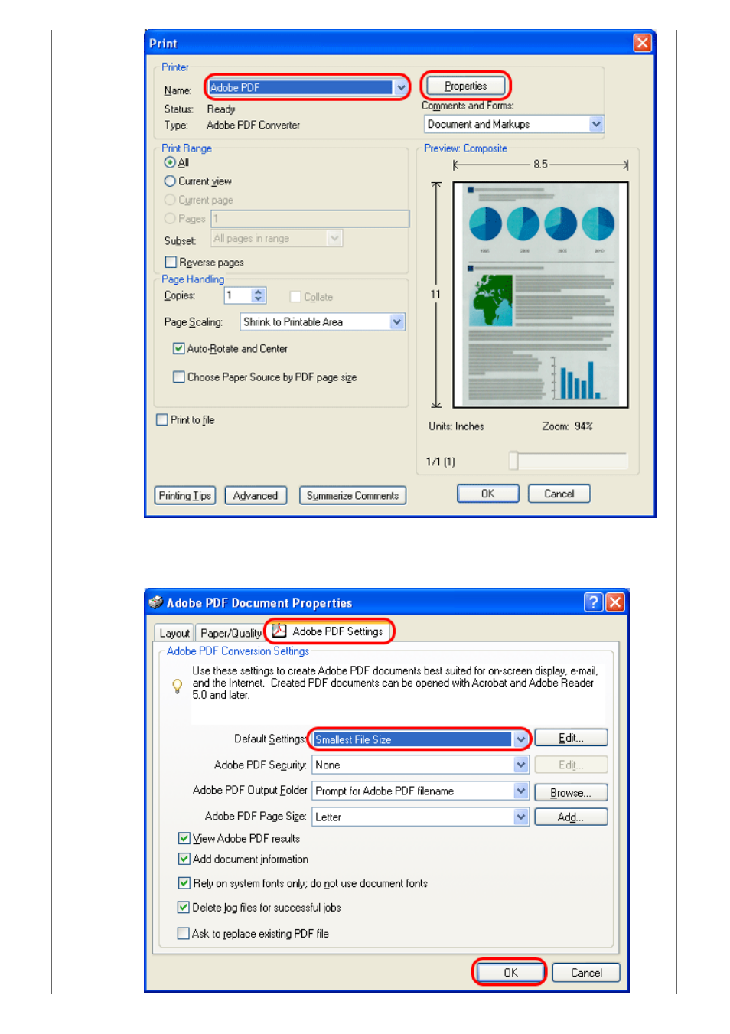This screenshot has height=1034, width=730.
Task: Open the Default Settings dropdown
Action: [520, 739]
